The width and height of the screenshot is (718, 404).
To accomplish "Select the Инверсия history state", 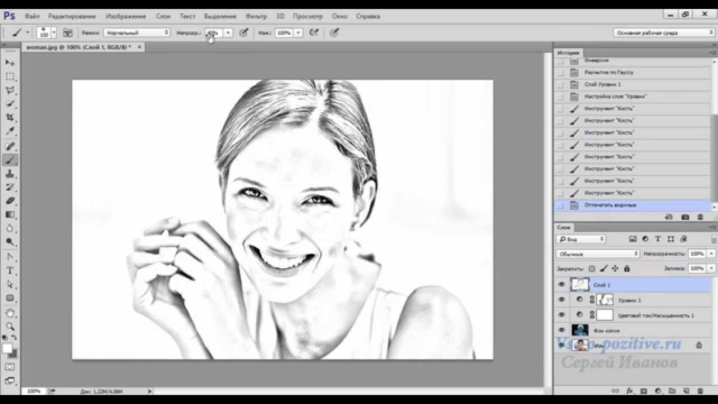I will point(632,61).
